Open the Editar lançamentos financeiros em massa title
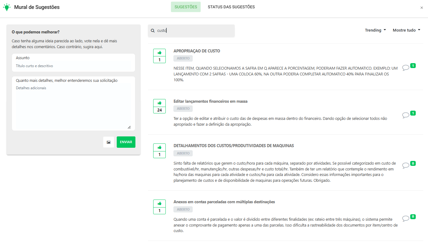The height and width of the screenshot is (244, 428). pos(210,101)
